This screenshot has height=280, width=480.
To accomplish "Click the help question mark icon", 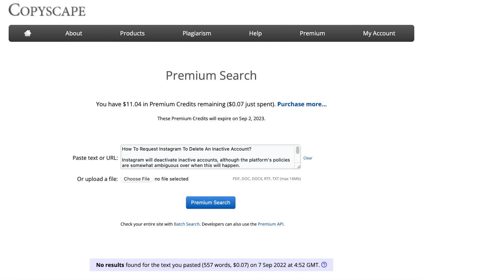I will click(324, 265).
